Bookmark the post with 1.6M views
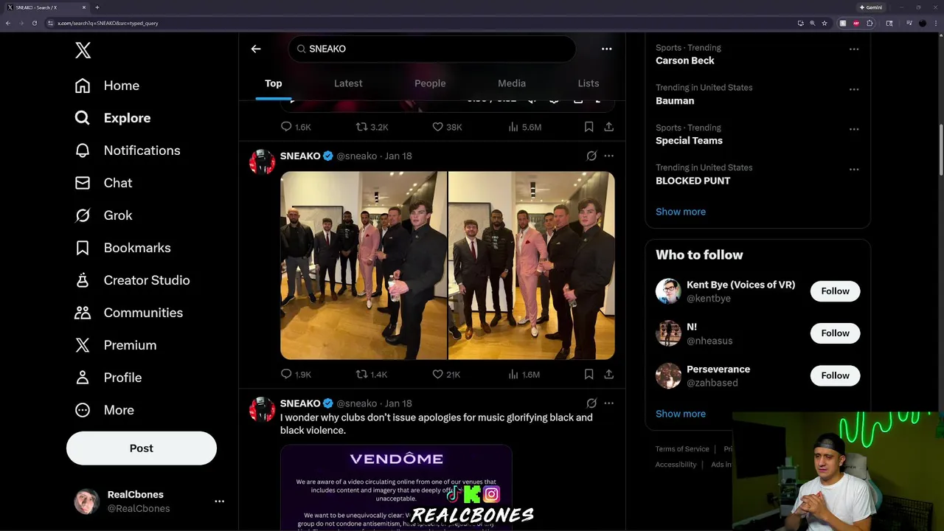Viewport: 944px width, 531px height. 589,375
